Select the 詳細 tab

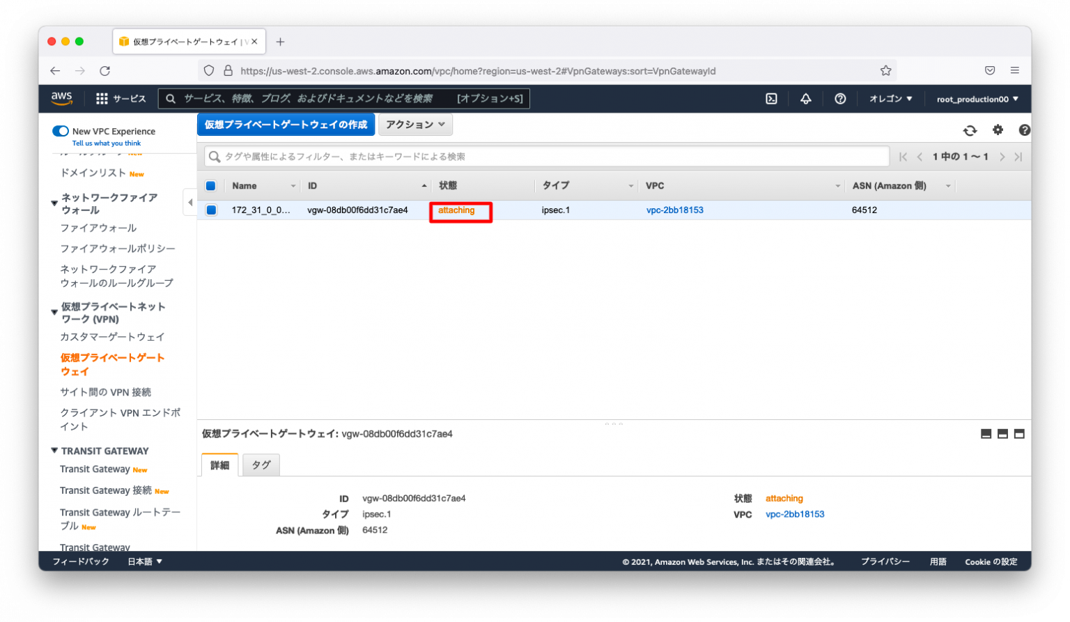click(219, 465)
